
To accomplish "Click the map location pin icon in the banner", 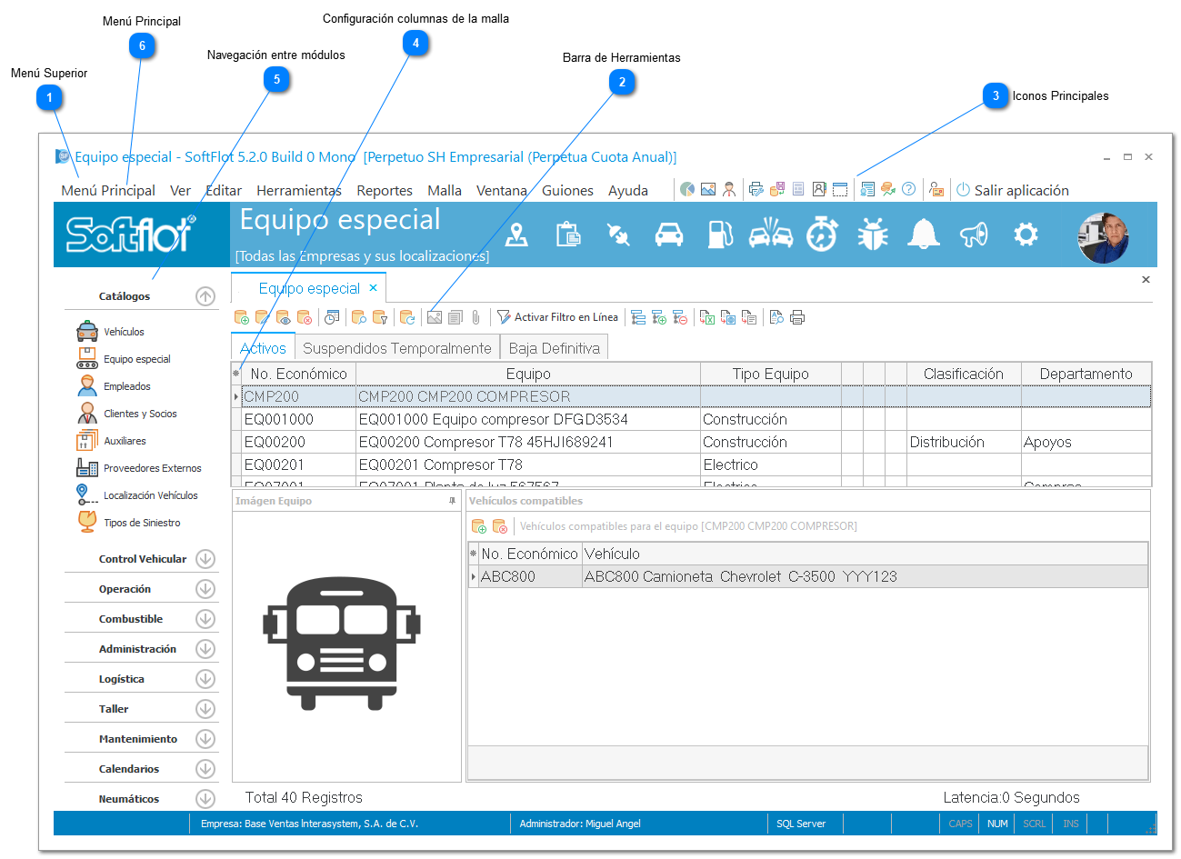I will [516, 235].
